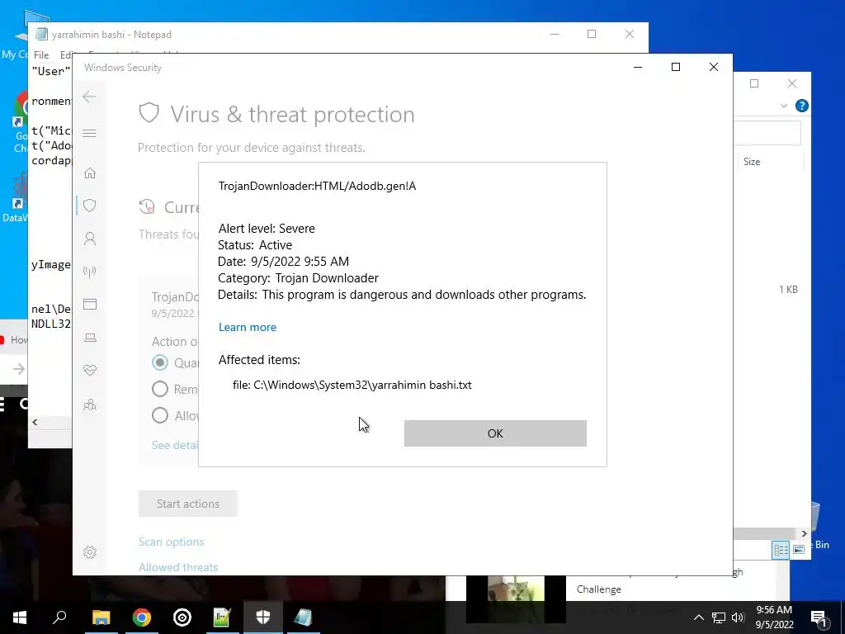The height and width of the screenshot is (634, 845).
Task: Open the Windows Security hamburger menu
Action: (89, 133)
